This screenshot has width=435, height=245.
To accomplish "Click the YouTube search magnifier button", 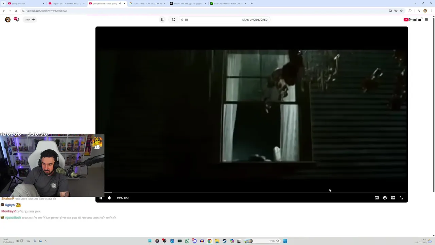I will 174,20.
